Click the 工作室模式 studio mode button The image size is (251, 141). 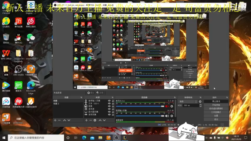[216, 112]
